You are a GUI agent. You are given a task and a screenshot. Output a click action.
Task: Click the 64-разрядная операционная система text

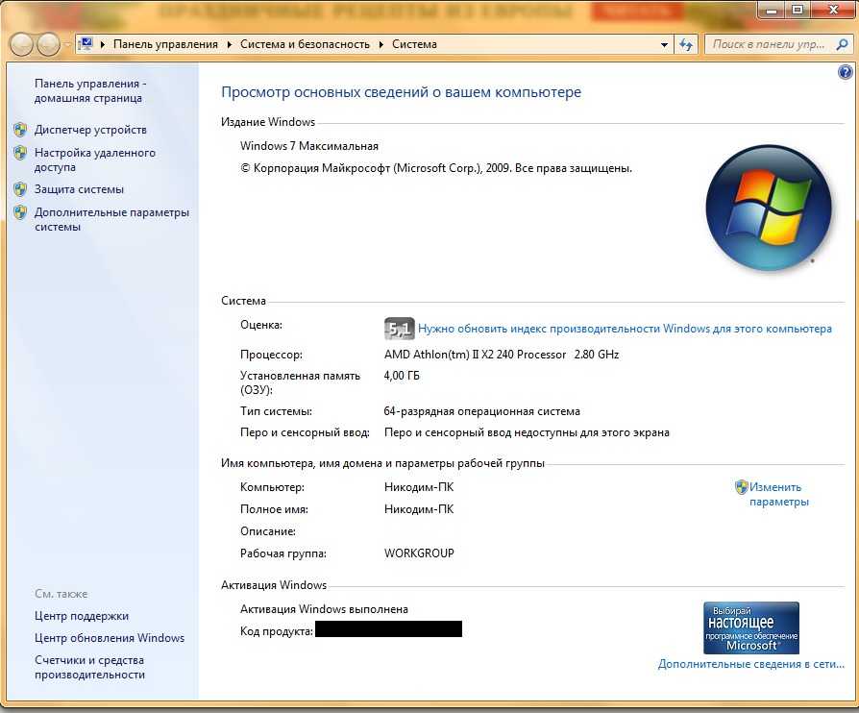coord(481,411)
